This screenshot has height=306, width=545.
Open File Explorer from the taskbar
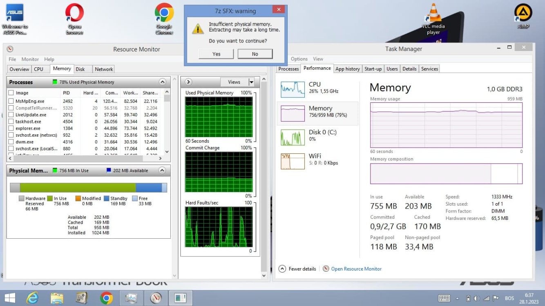point(57,298)
